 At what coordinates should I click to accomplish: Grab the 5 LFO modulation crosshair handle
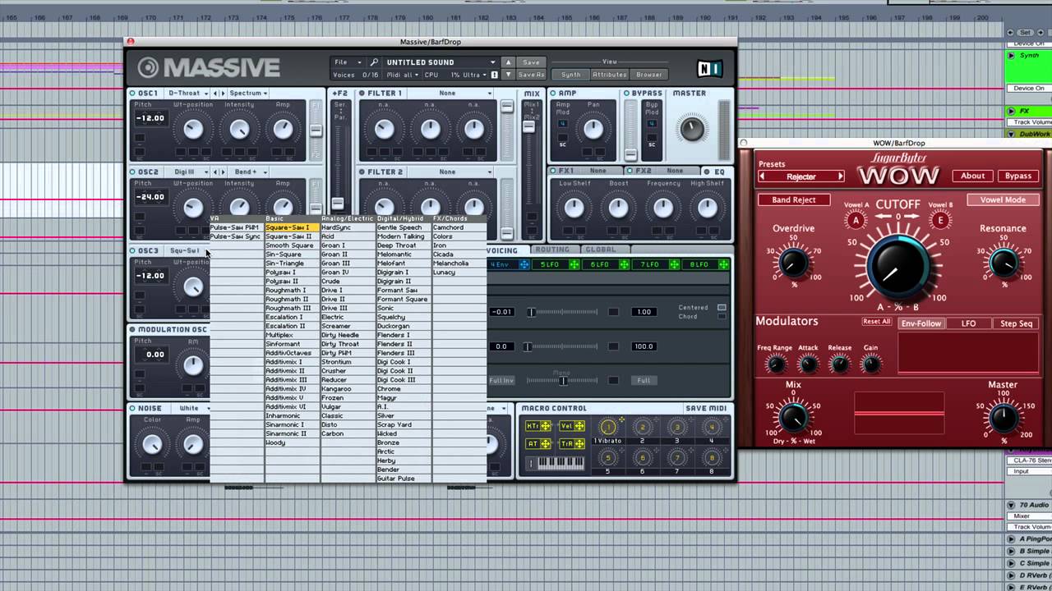(574, 264)
